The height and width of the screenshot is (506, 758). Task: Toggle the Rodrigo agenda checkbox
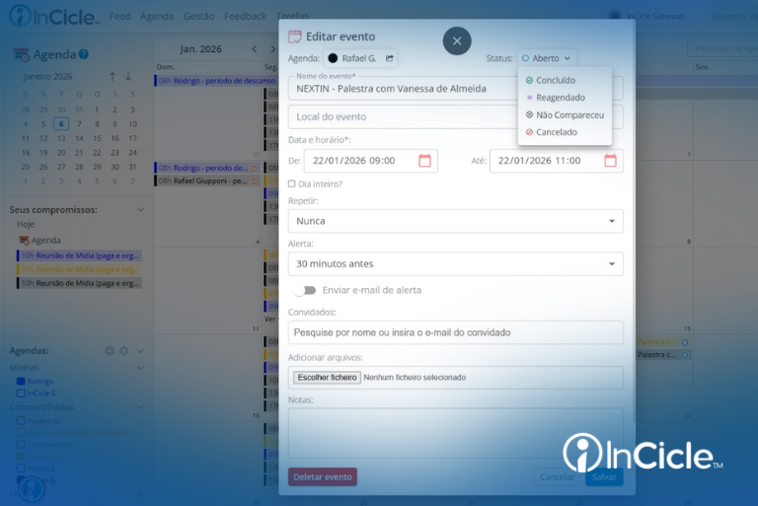pyautogui.click(x=21, y=382)
